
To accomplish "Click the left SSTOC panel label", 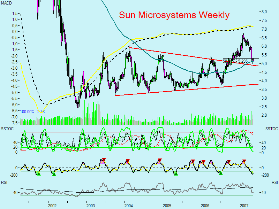I will [7, 129].
